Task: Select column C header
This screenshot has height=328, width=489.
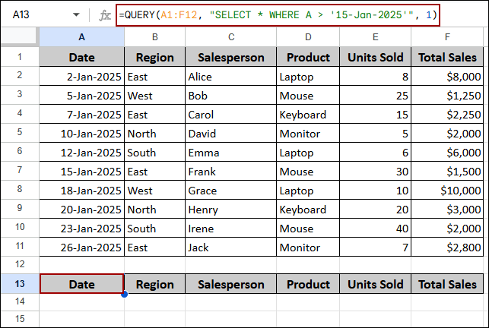Action: 230,37
